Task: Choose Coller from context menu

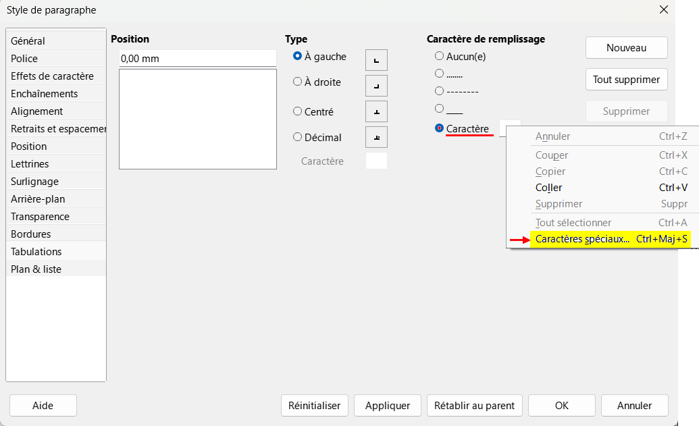Action: [x=611, y=188]
